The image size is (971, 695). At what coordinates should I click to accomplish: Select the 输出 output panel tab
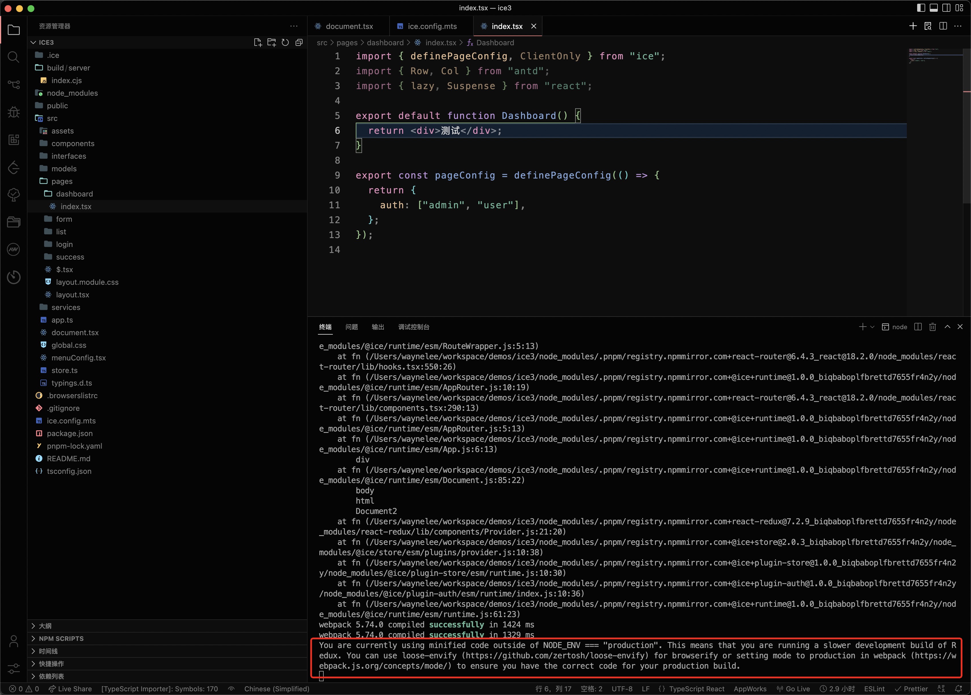[x=378, y=327]
